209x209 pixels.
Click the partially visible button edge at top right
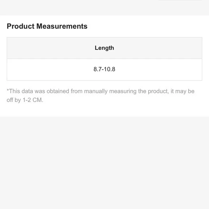pos(180,0)
